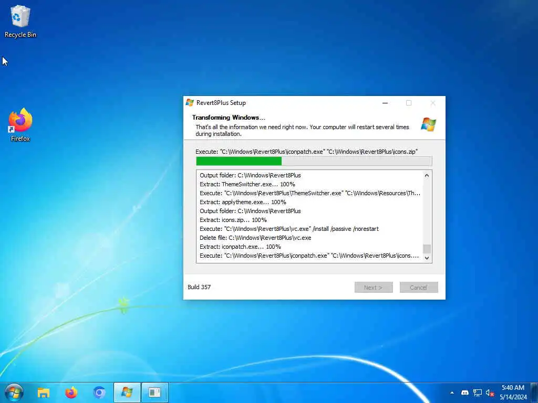
Task: Switch to Revert8Plus Setup taskbar button
Action: [127, 393]
